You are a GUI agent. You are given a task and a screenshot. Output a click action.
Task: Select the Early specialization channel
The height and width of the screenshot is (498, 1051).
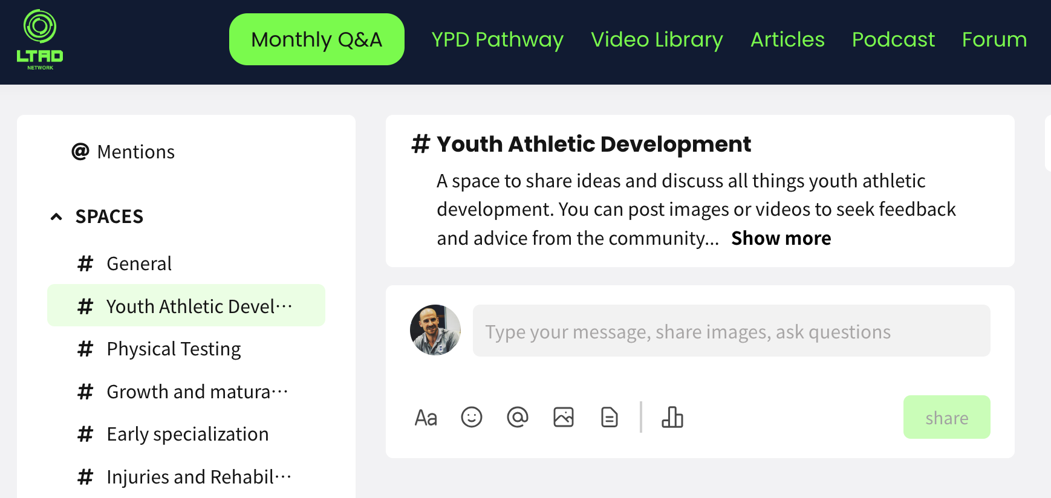coord(187,434)
